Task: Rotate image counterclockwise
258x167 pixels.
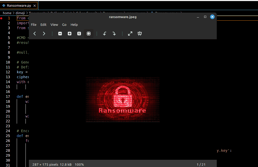Action: point(105,34)
